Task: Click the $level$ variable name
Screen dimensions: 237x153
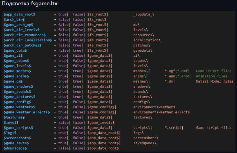Action: point(11,122)
